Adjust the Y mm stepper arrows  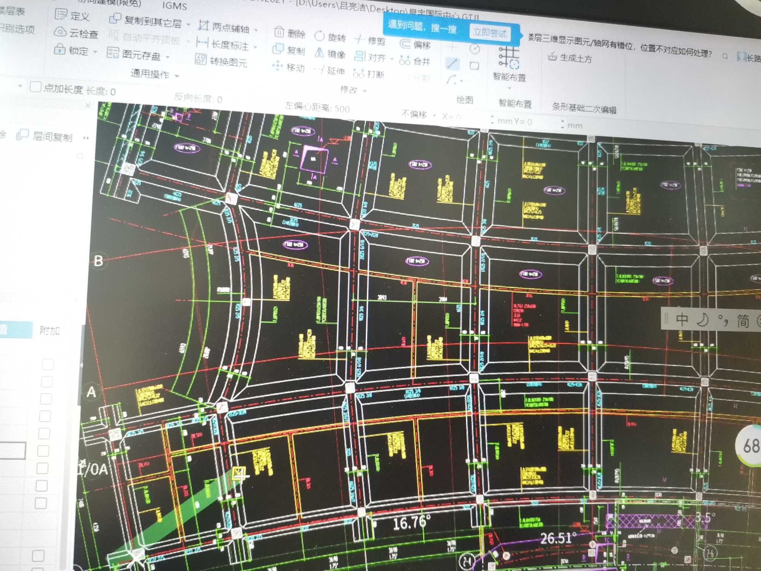(x=562, y=124)
